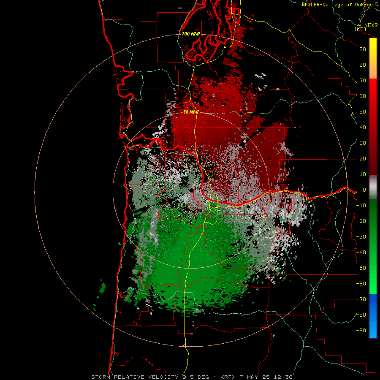
Task: Click the positive 10 scale label
Action: pyautogui.click(x=363, y=174)
